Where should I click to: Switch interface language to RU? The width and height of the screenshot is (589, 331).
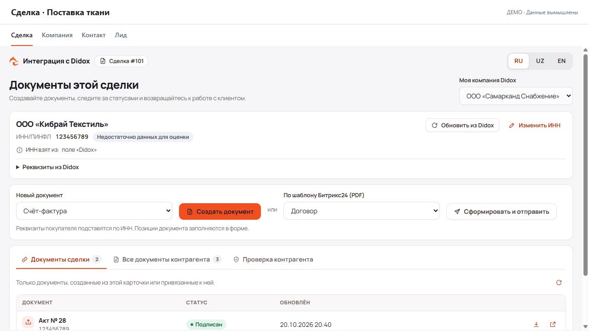coord(519,61)
